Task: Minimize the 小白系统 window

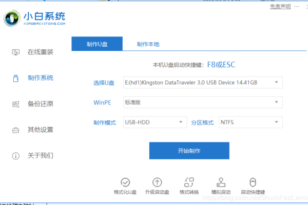Action: tap(297, 7)
